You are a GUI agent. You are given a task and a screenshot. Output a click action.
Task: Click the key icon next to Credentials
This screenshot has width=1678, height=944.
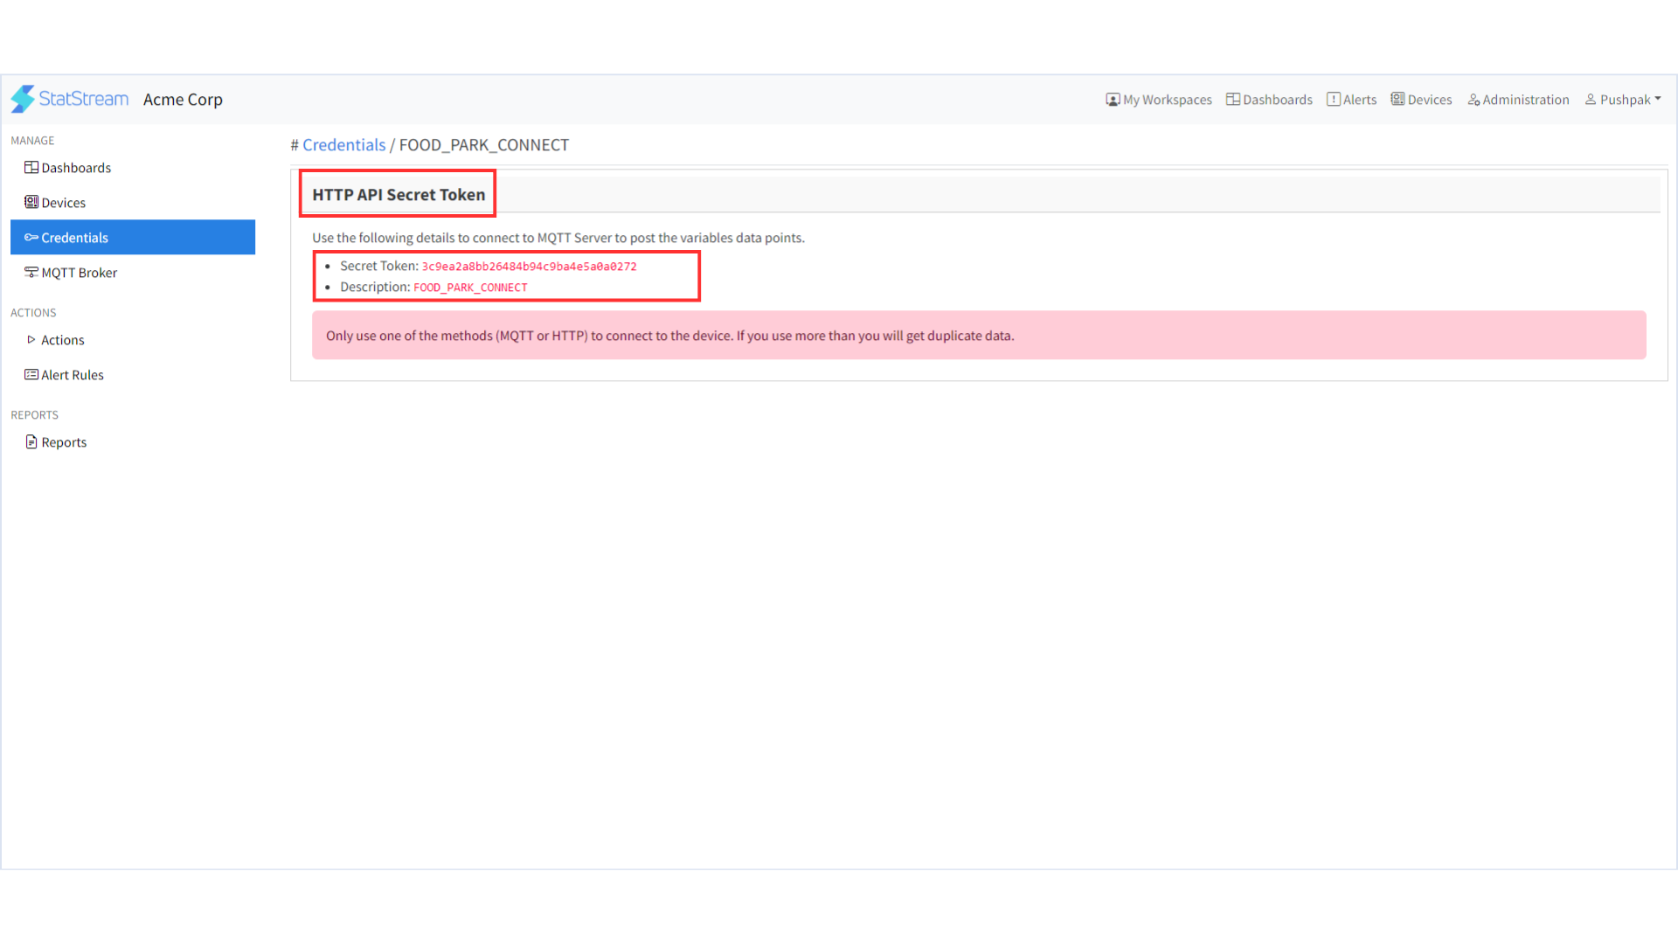coord(31,237)
